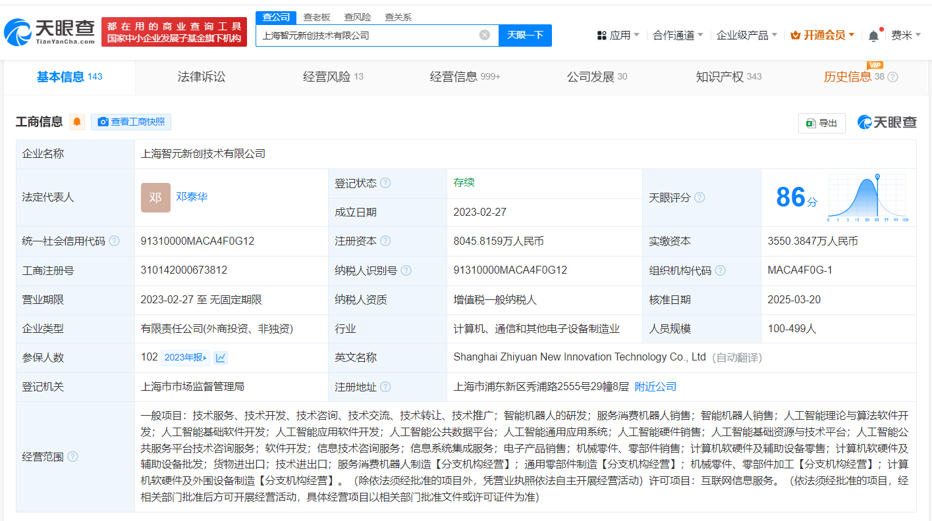Screen dimensions: 932x521
Task: Click the help icon beside 统一社会信用代码
Action: click(x=115, y=241)
